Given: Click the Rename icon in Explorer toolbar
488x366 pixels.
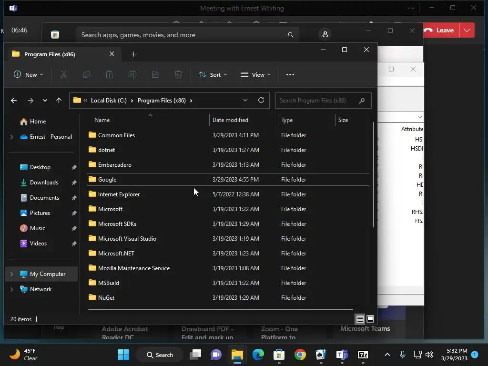Looking at the screenshot, I should click(x=132, y=74).
